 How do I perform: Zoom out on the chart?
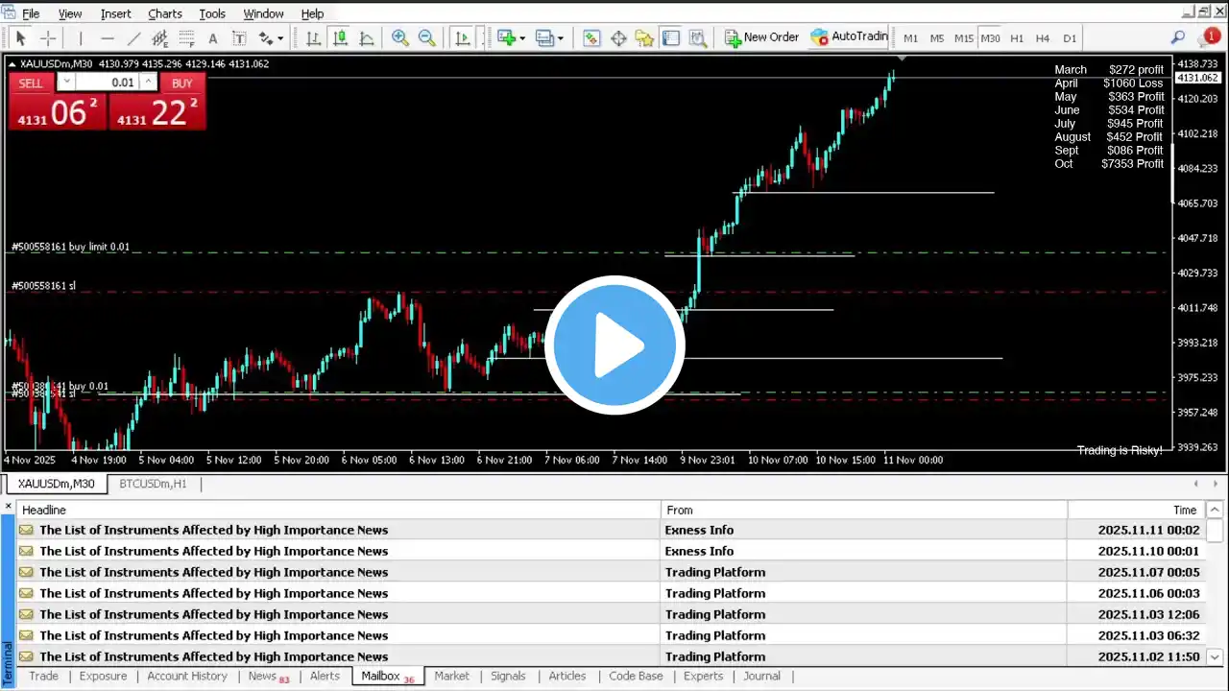click(x=426, y=38)
